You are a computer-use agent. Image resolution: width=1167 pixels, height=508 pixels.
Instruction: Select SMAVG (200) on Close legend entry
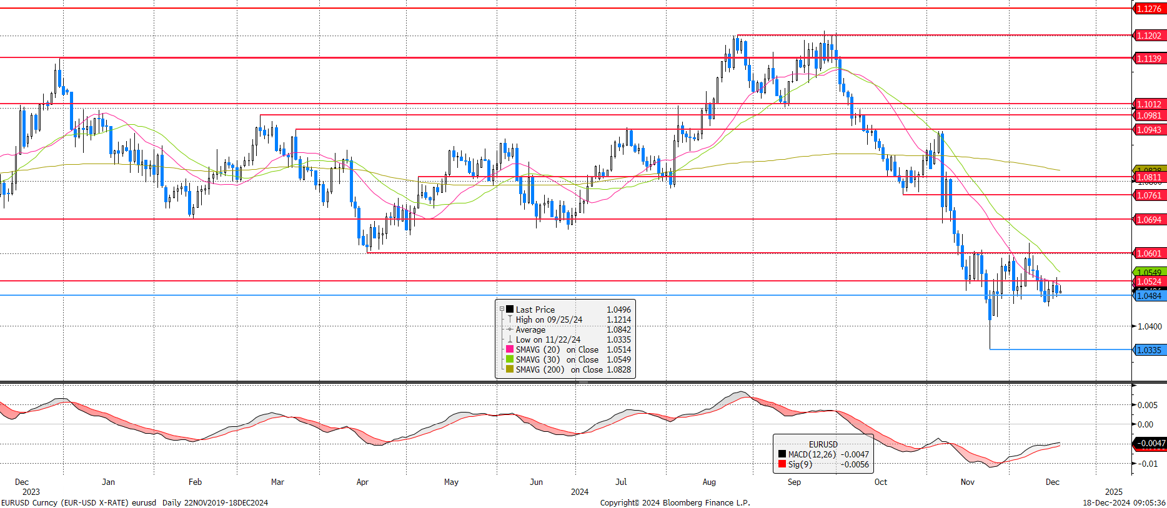click(559, 369)
